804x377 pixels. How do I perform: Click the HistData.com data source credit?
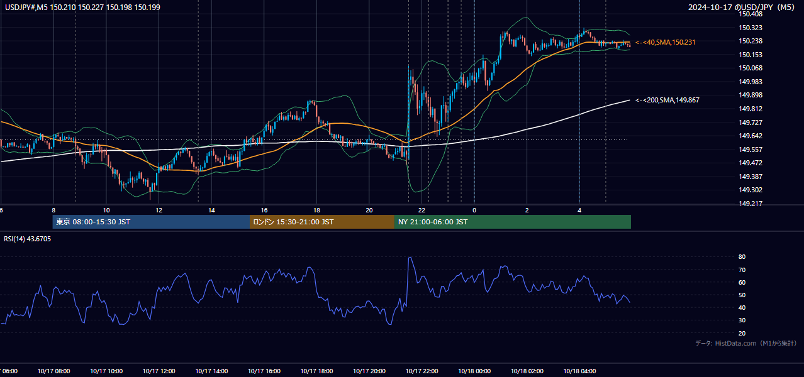click(x=745, y=344)
